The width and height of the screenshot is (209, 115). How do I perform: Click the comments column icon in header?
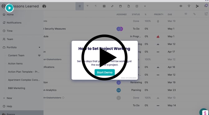(186, 14)
